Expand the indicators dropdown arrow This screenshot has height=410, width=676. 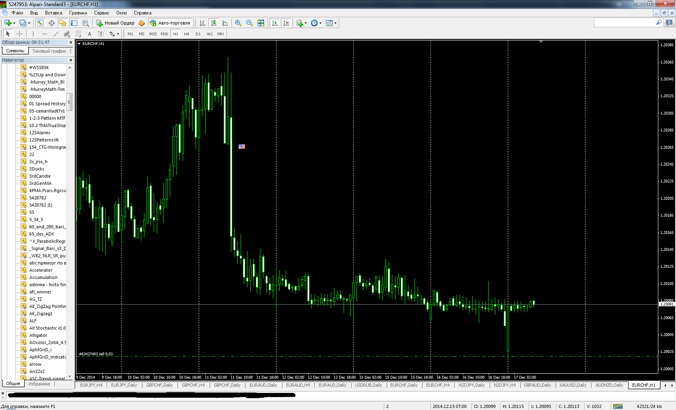pos(306,23)
